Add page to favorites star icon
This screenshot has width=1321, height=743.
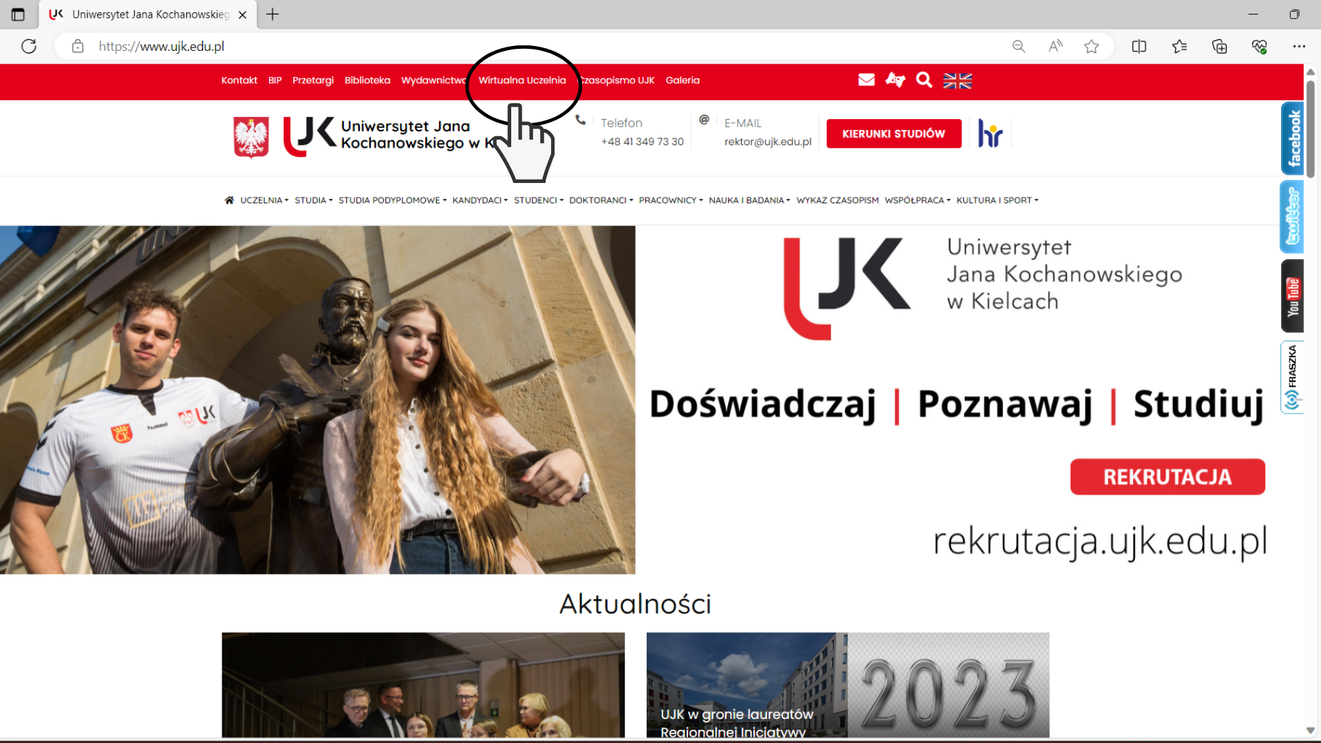click(1091, 47)
